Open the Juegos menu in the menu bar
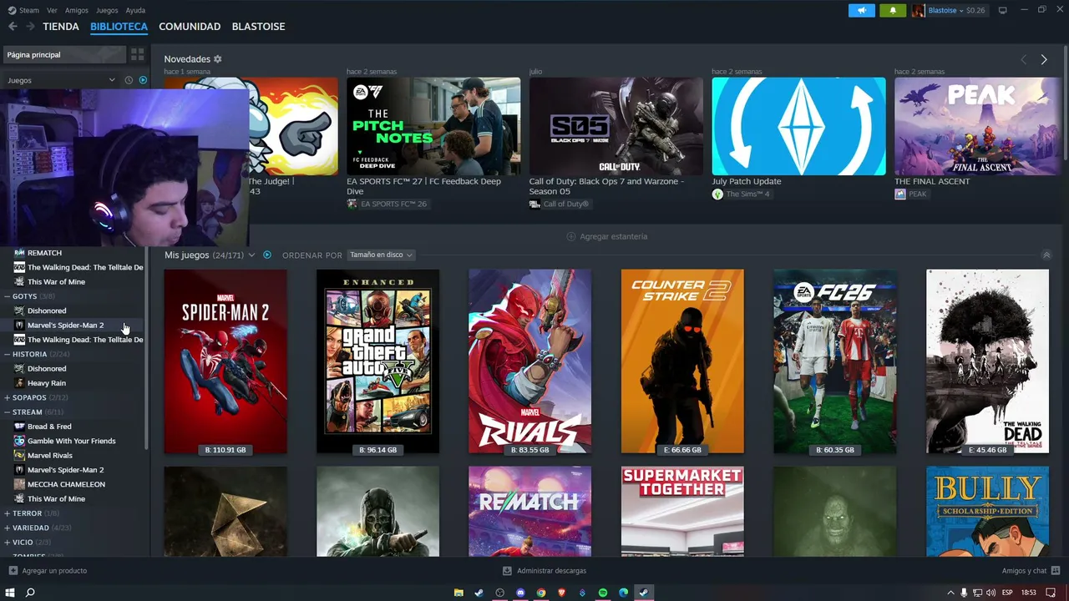Screen dimensions: 1069x601 pos(107,10)
